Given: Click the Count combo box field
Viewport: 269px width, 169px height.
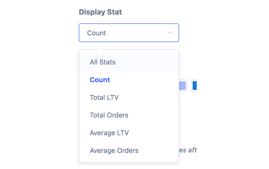Looking at the screenshot, I should pos(125,33).
